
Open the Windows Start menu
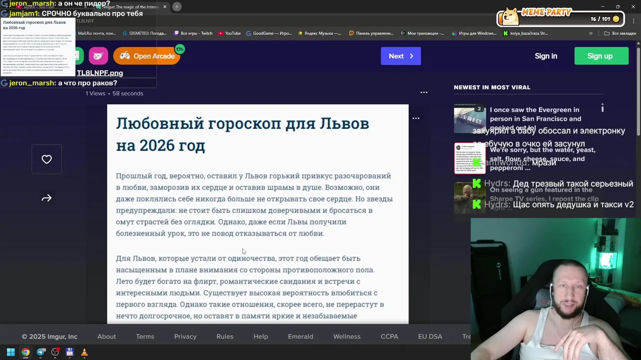(11, 352)
